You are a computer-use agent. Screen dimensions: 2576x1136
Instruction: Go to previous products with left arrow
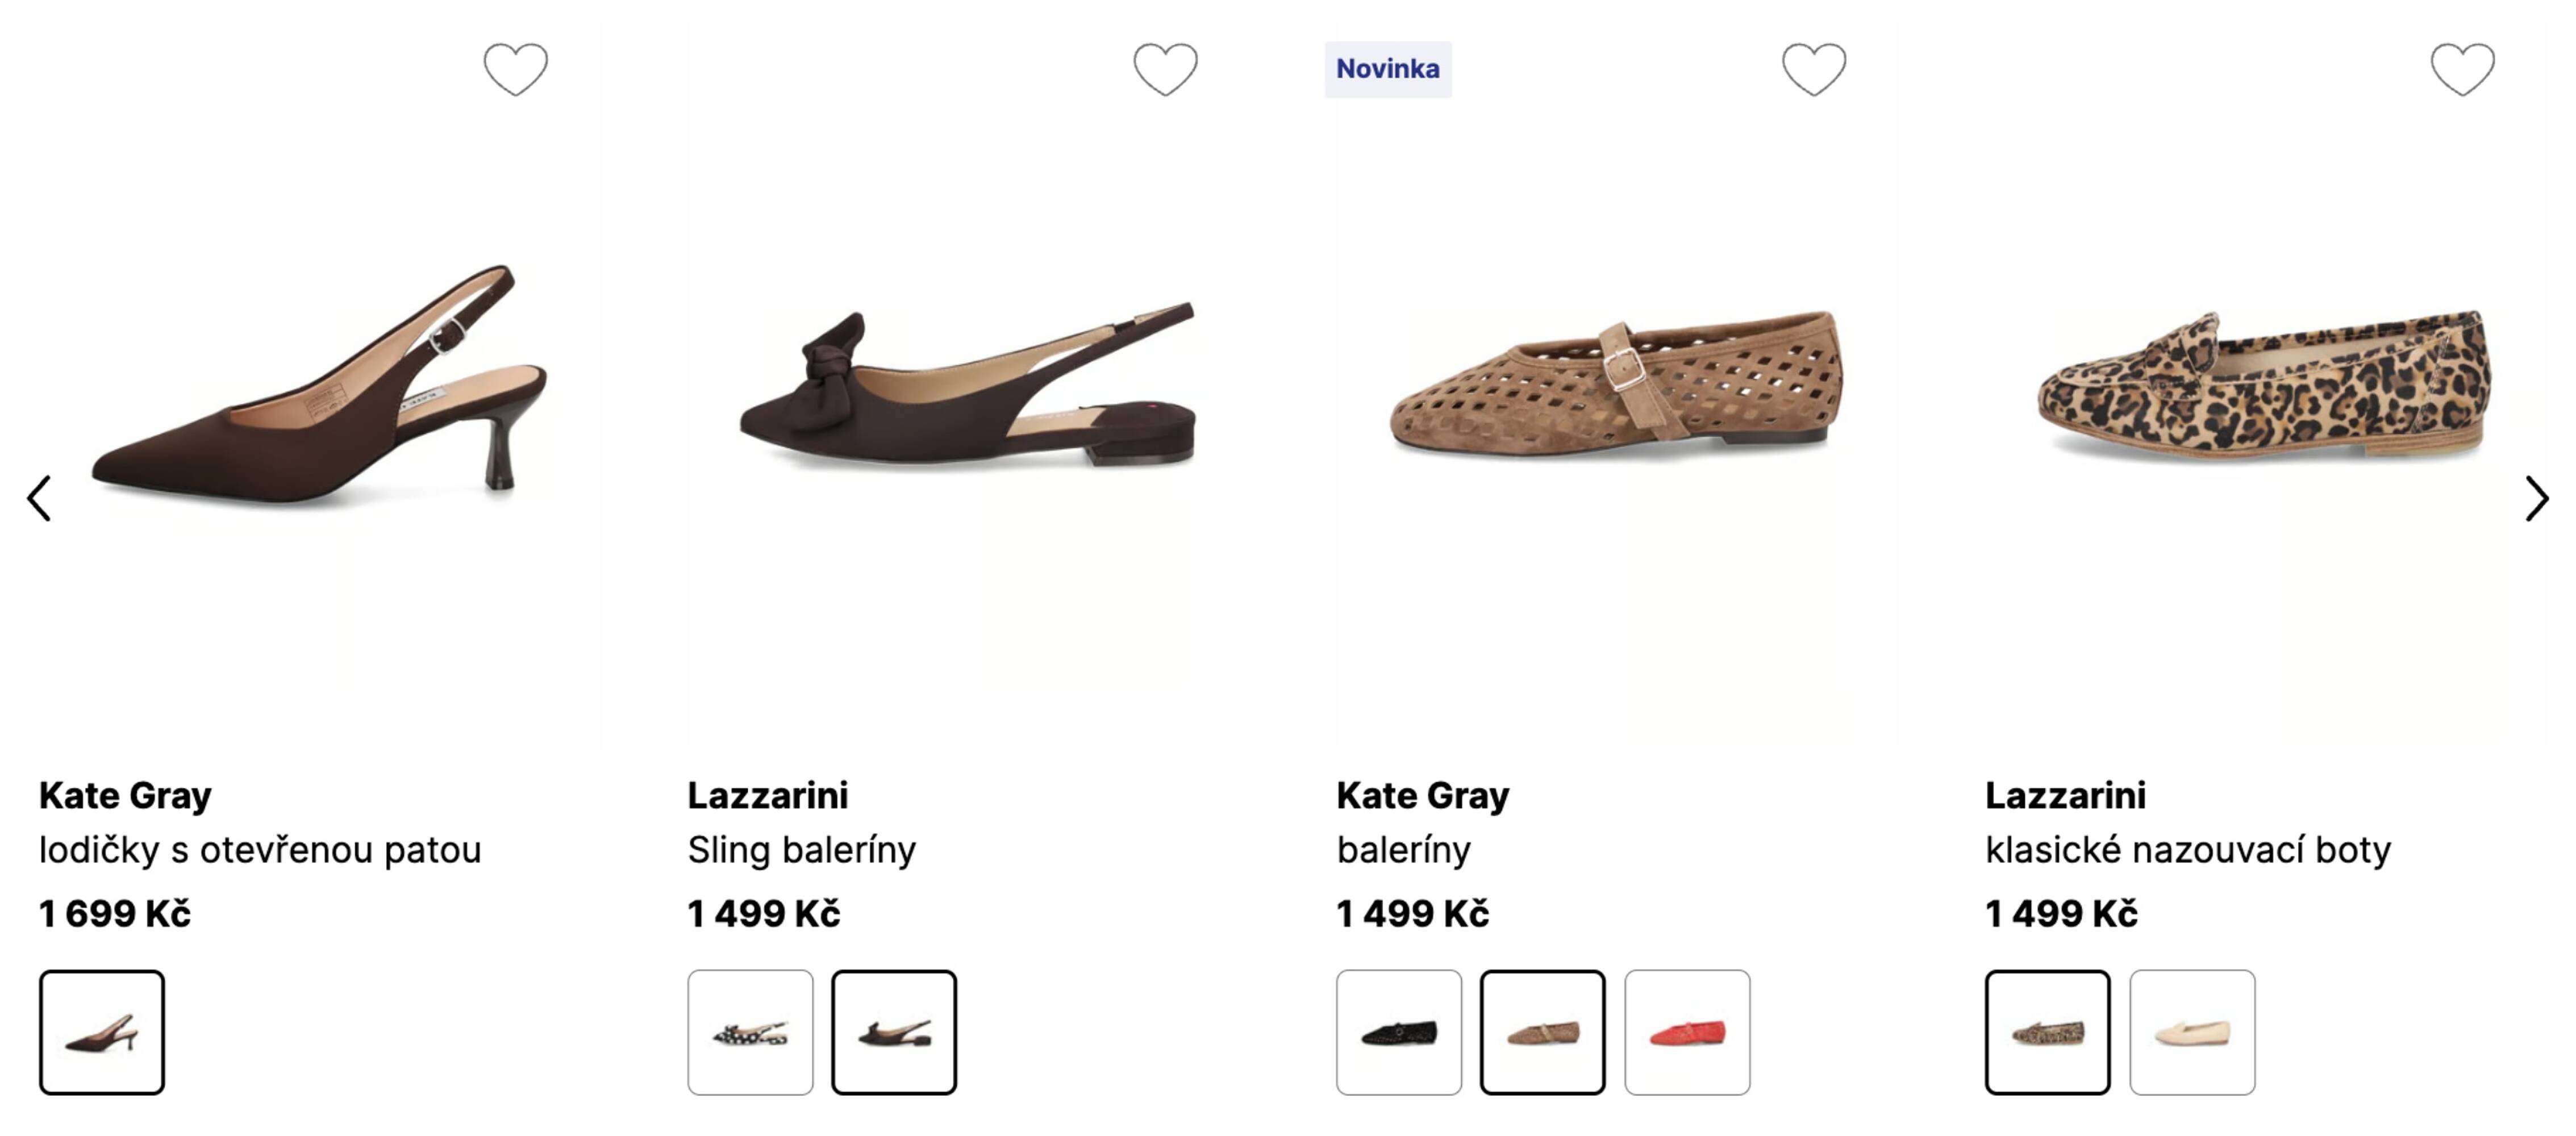click(x=39, y=498)
